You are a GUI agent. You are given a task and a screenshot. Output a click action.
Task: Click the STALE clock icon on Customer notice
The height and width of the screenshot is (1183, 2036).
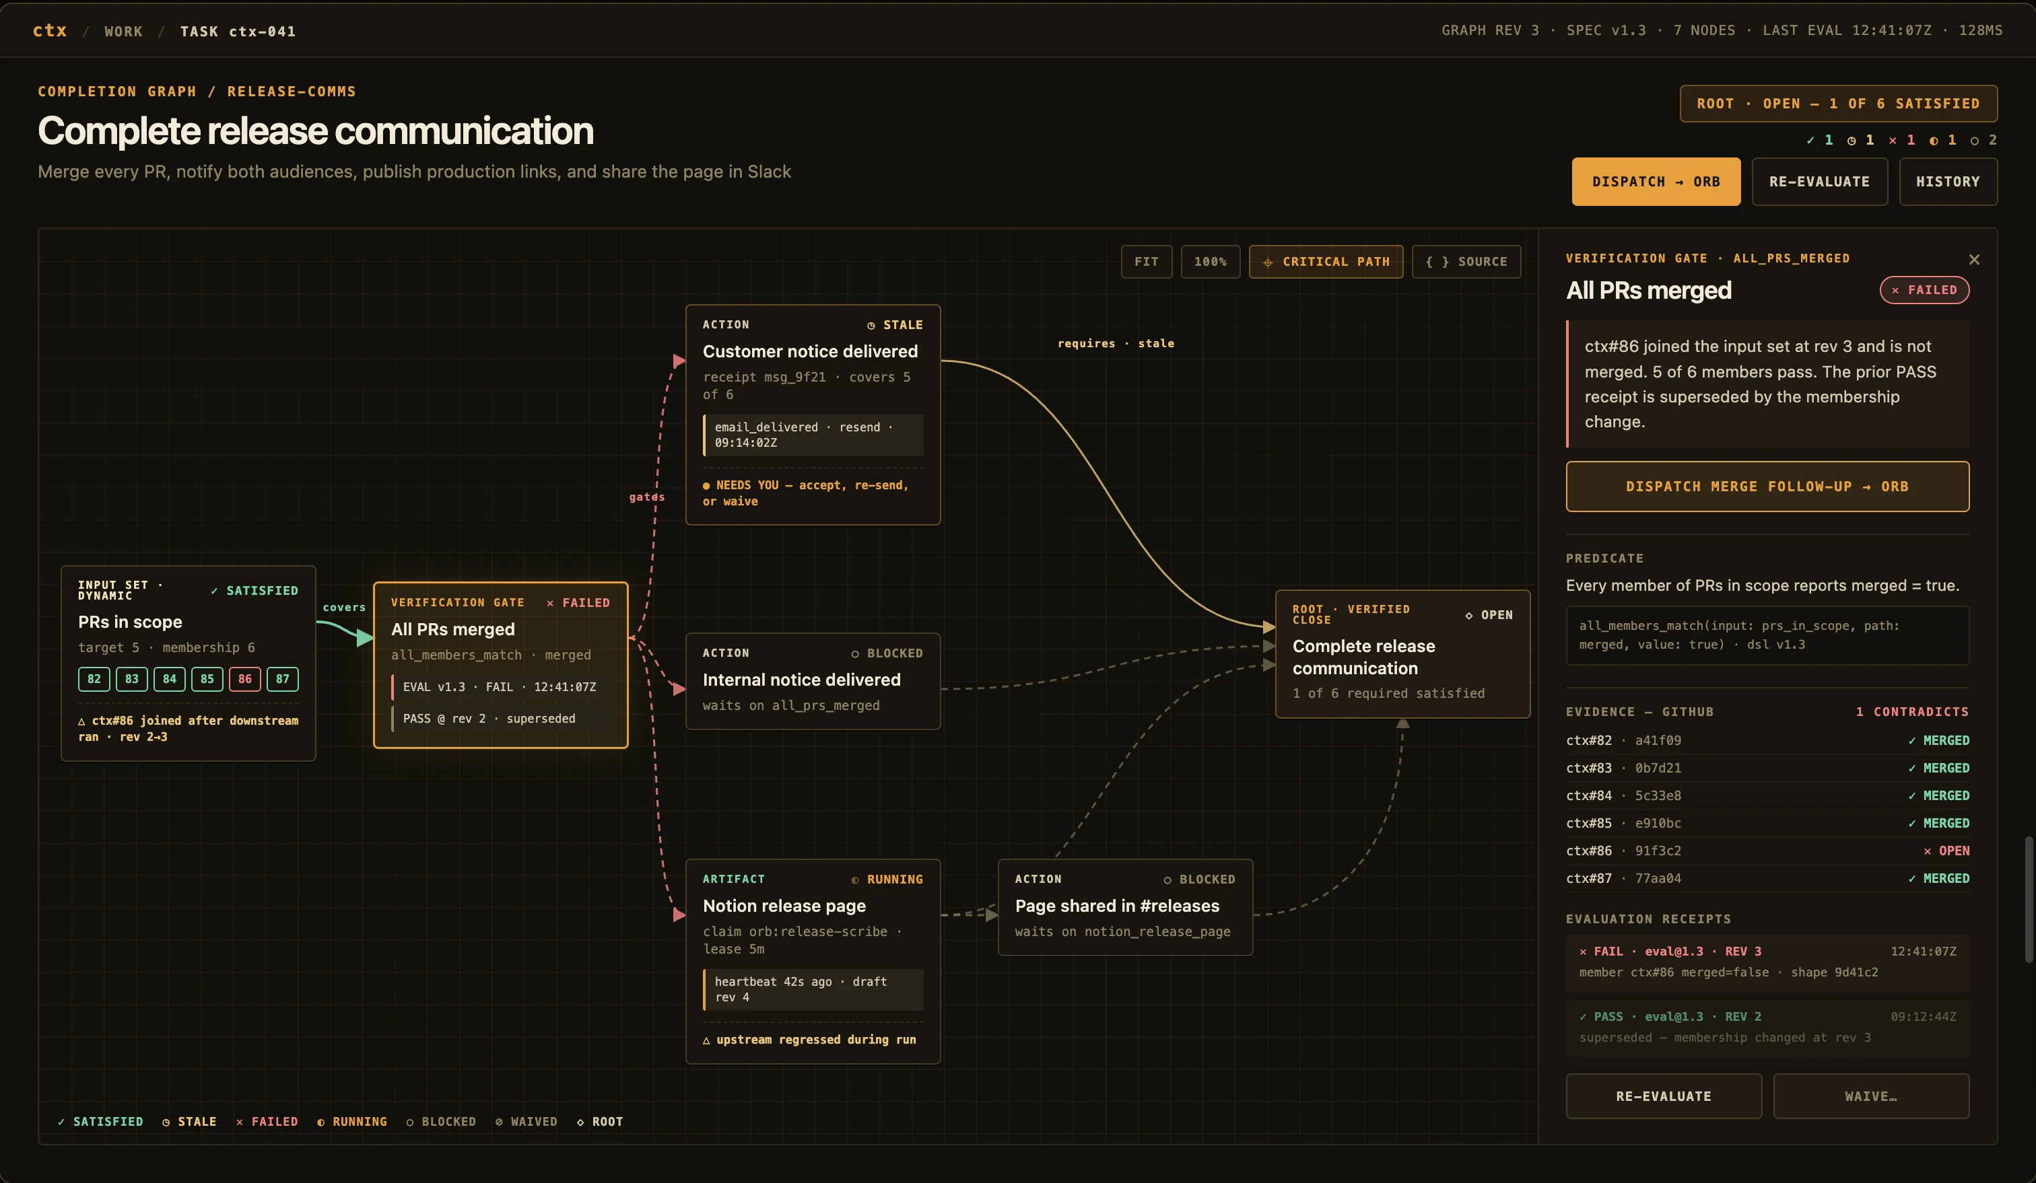pyautogui.click(x=871, y=326)
